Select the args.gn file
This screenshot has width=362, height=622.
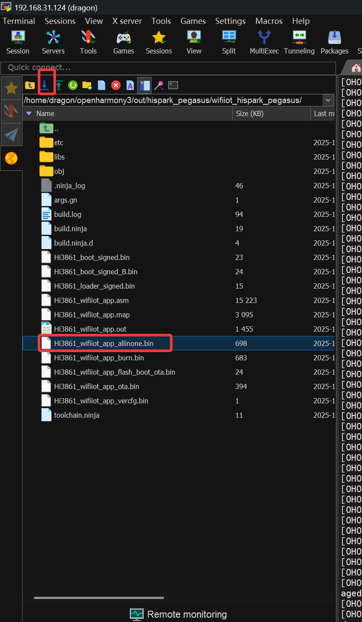[x=179, y=200]
